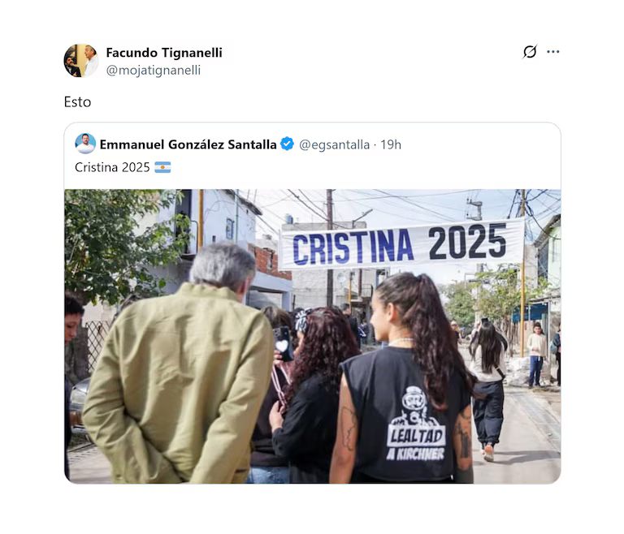Open Facundo Tignanelli's display name link
624x534 pixels.
[163, 53]
